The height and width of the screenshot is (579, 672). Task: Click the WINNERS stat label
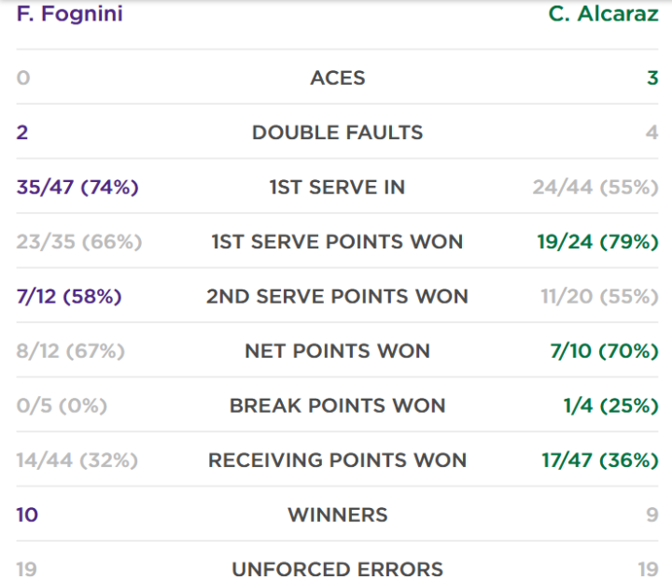[338, 515]
